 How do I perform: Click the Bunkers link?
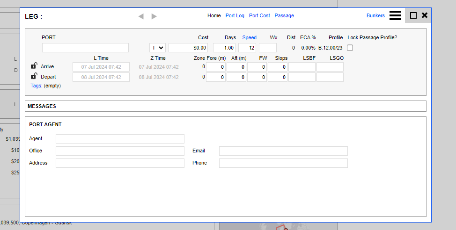pyautogui.click(x=375, y=16)
